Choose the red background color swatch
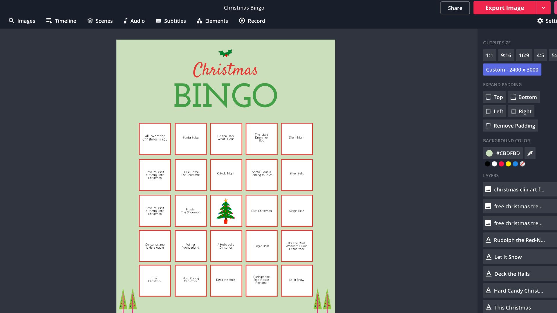This screenshot has height=313, width=557. (x=501, y=164)
